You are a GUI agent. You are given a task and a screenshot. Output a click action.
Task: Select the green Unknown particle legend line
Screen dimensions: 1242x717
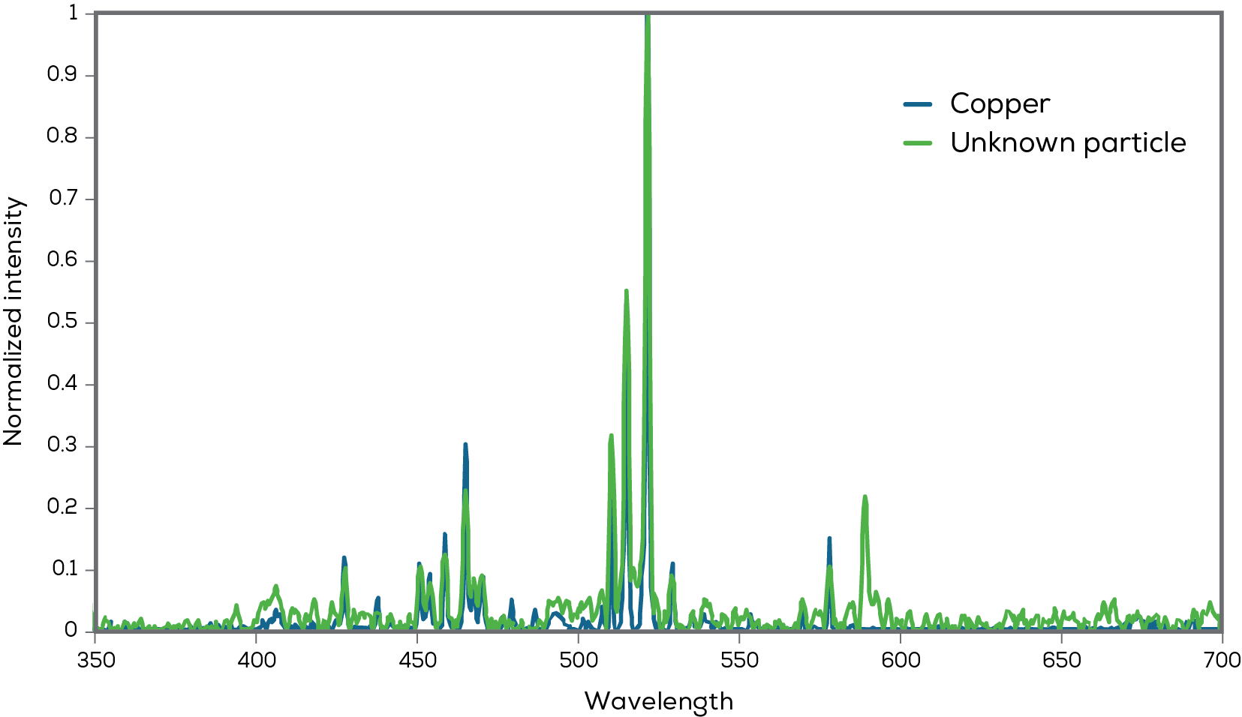tap(918, 143)
